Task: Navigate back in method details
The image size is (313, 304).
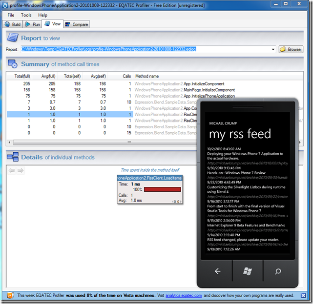Action: pos(12,171)
